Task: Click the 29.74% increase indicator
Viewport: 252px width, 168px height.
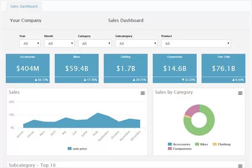Action: click(139, 80)
